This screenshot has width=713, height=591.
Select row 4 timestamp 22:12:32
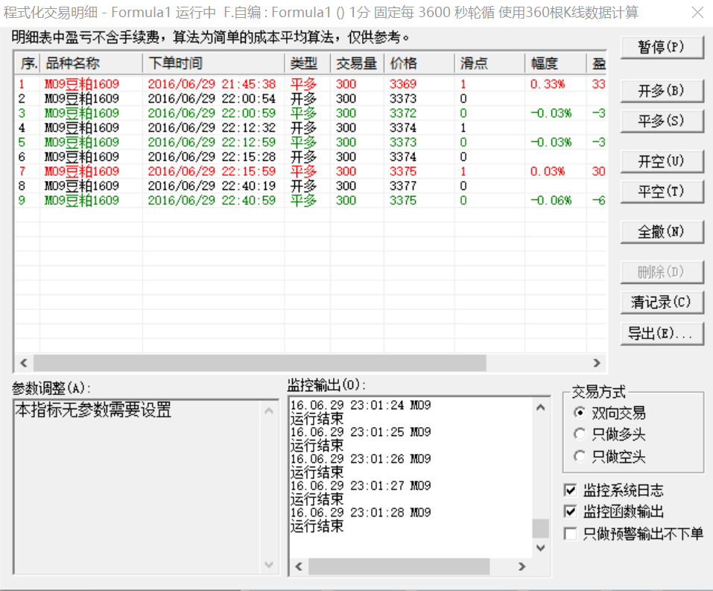click(x=212, y=128)
